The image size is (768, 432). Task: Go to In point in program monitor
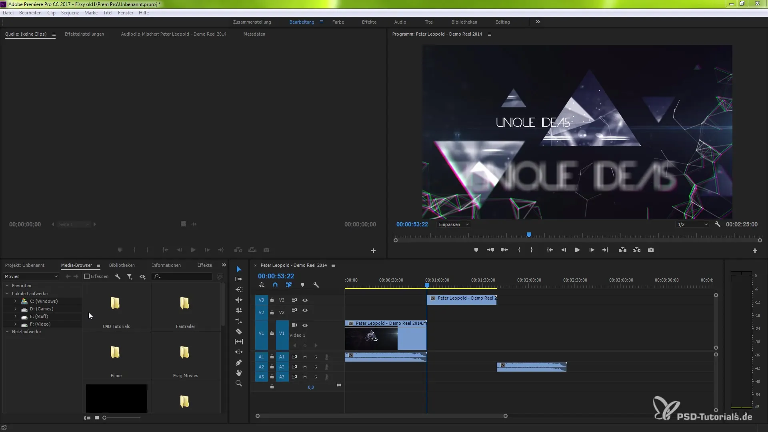tap(550, 250)
